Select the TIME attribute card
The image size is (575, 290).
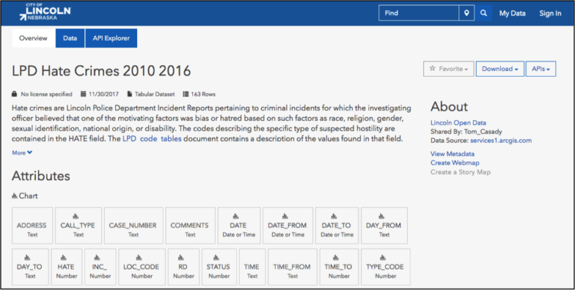tap(252, 267)
